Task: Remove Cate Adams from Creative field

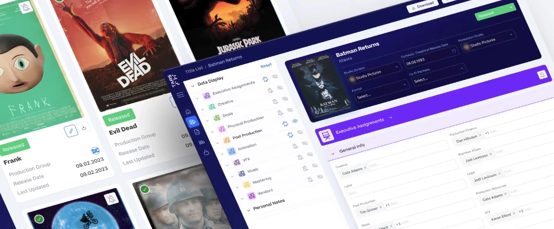Action: (x=365, y=167)
